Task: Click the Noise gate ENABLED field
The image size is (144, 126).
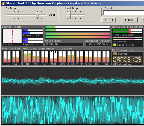Action: [64, 45]
